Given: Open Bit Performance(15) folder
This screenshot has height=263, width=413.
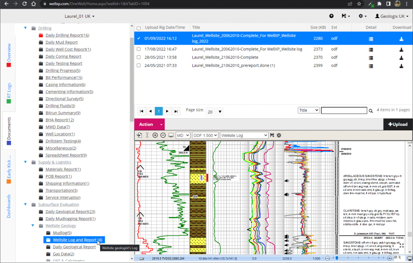Looking at the screenshot, I should [x=64, y=78].
